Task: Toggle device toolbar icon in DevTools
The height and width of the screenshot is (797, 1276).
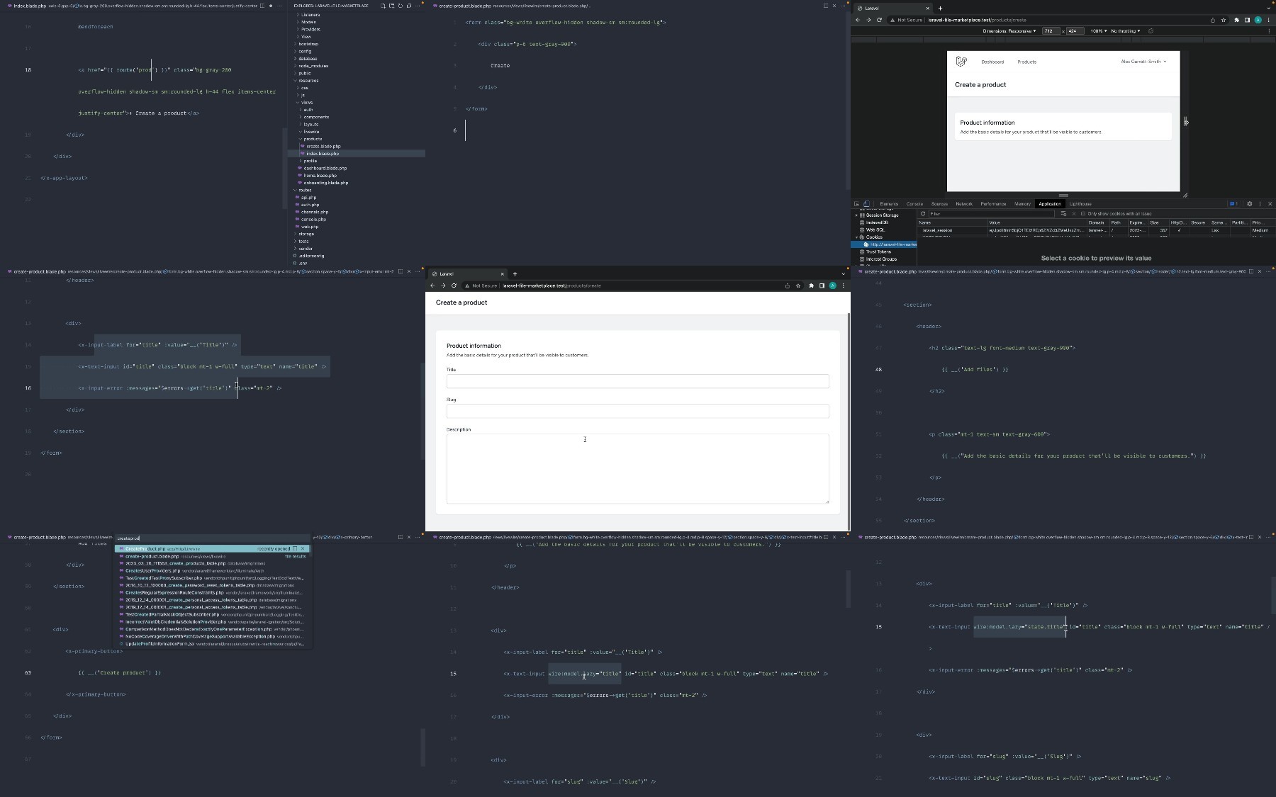Action: (866, 203)
